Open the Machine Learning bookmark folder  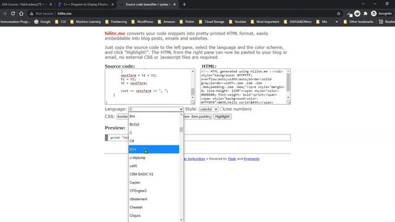pos(85,22)
